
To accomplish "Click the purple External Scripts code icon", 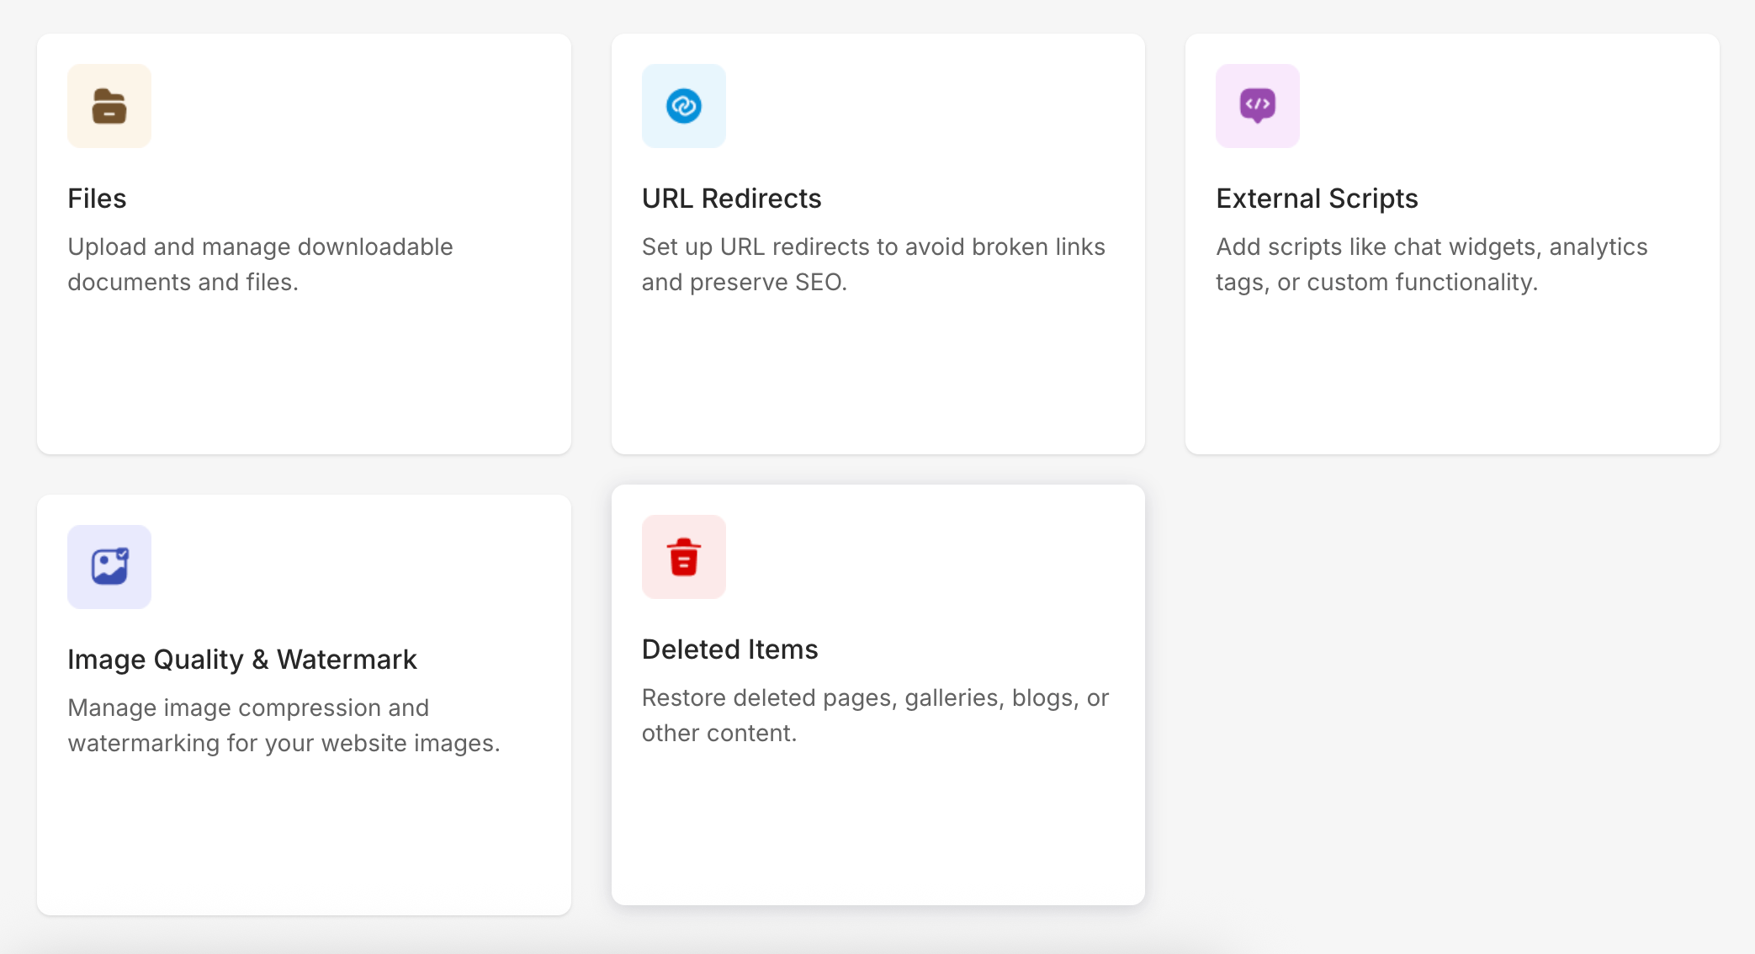I will (1257, 106).
